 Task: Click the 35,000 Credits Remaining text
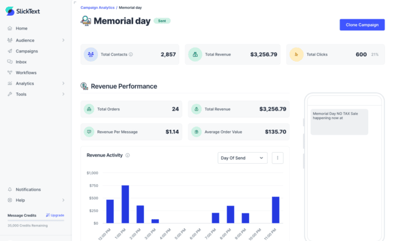pyautogui.click(x=28, y=225)
